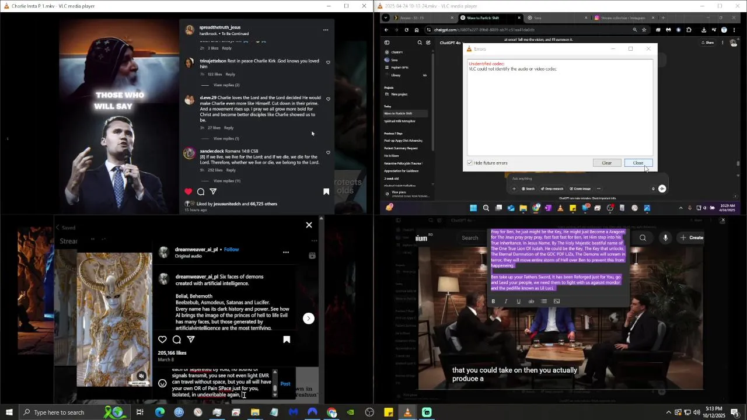
Task: Like xander.dock's Romans comment heart
Action: (328, 152)
